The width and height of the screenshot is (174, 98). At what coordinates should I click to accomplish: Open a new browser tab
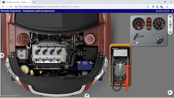[34, 2]
